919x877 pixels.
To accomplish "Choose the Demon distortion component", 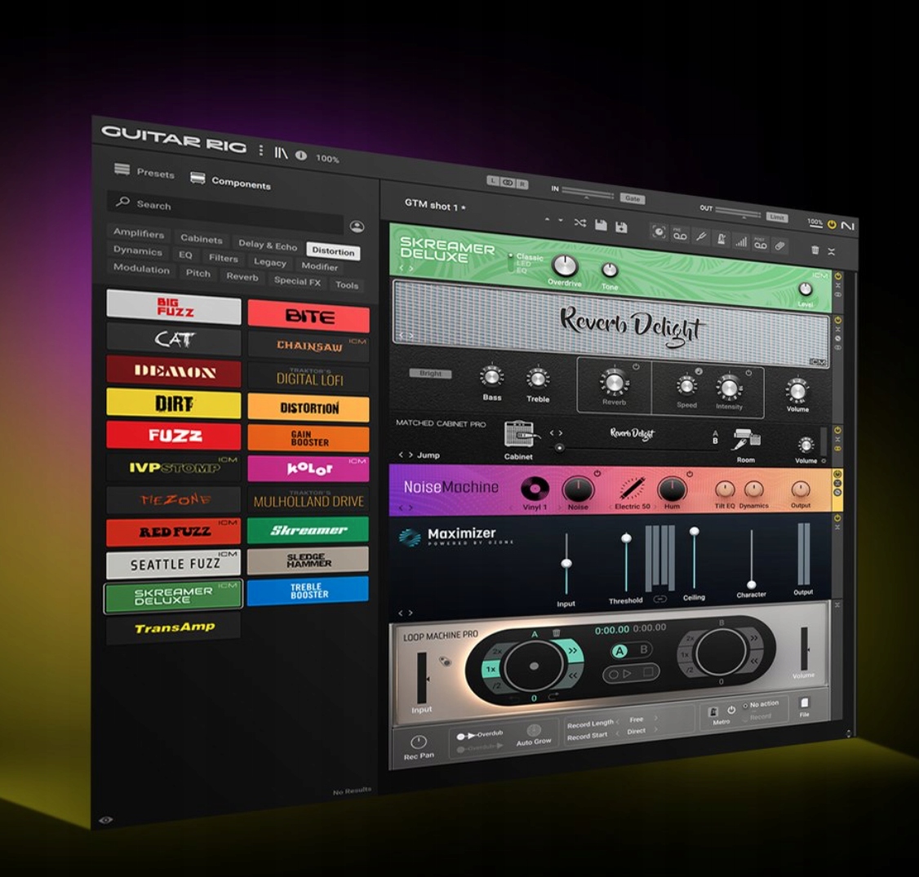I will pos(174,371).
